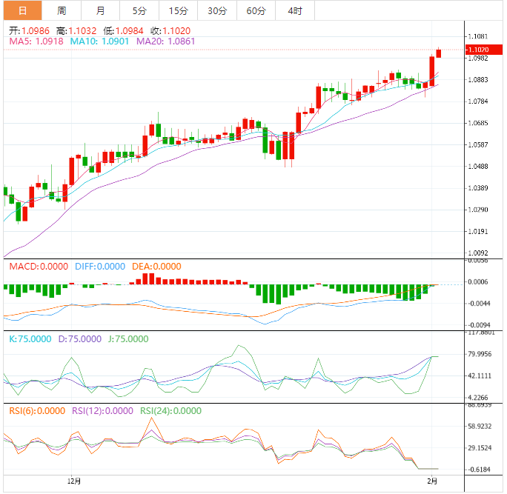
Task: Click the 2月 date axis marker
Action: tap(433, 482)
